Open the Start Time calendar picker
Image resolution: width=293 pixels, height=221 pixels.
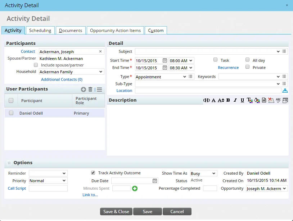(165, 60)
